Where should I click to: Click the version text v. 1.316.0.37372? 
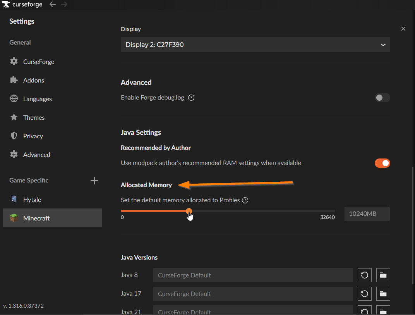pyautogui.click(x=23, y=306)
